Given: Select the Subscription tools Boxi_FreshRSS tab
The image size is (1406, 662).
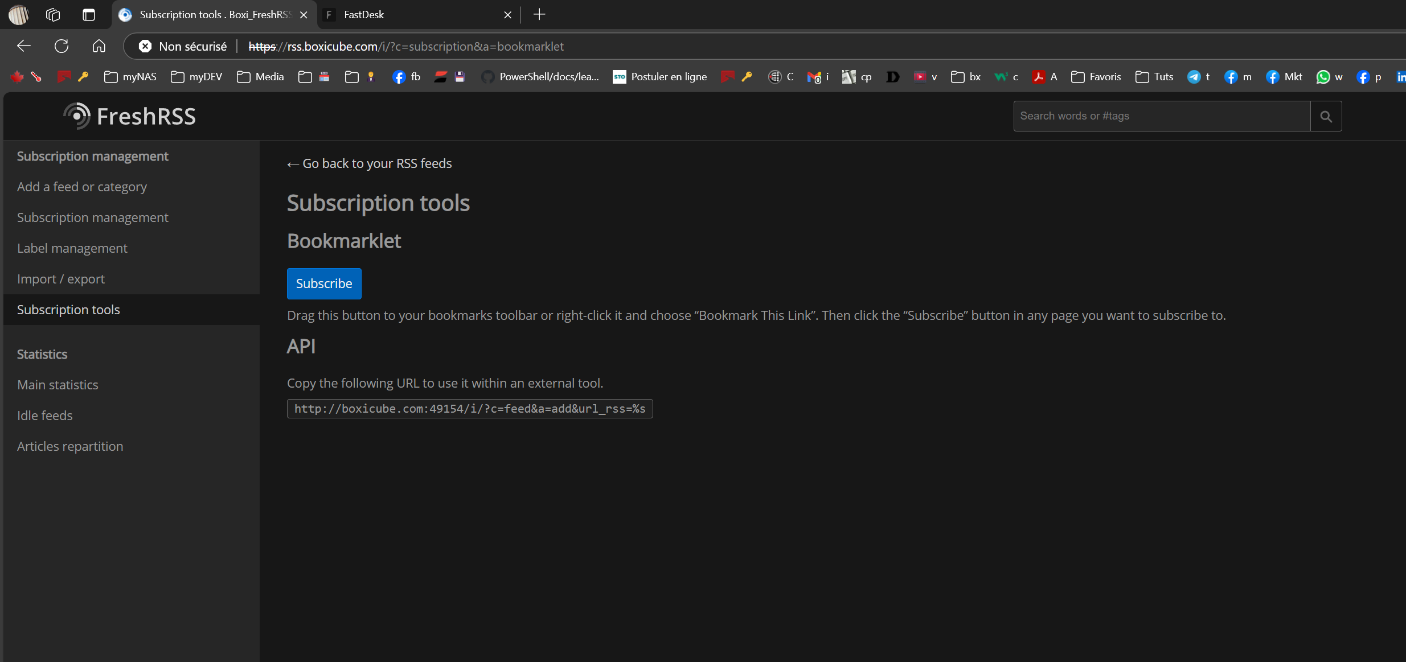Looking at the screenshot, I should [x=214, y=15].
